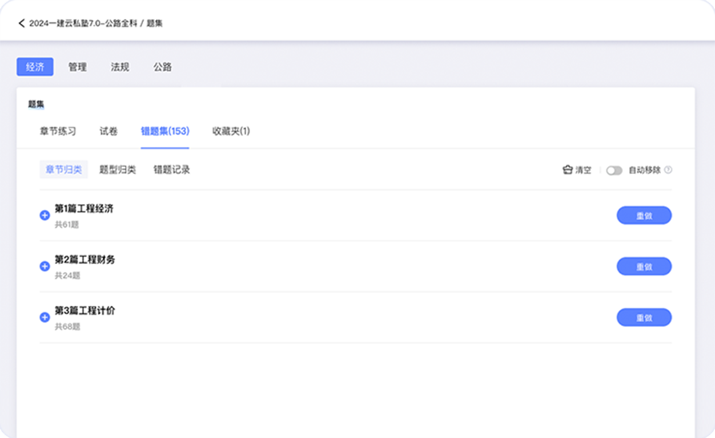
Task: Open the 章节练习 tab
Action: 58,131
